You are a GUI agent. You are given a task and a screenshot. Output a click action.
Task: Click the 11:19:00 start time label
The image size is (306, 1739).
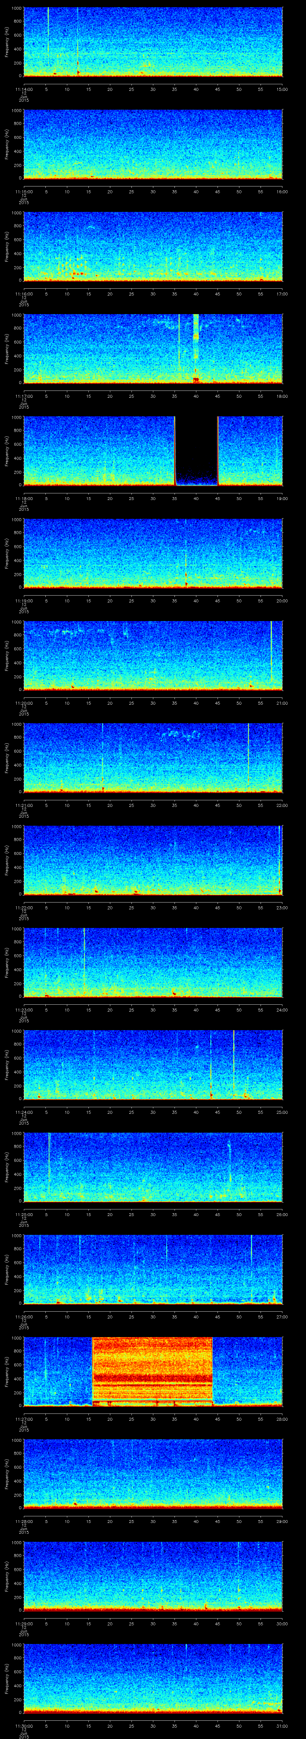point(24,601)
